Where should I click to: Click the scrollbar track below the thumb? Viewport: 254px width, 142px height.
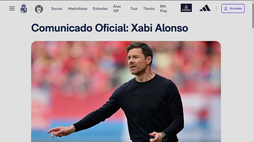click(253, 84)
